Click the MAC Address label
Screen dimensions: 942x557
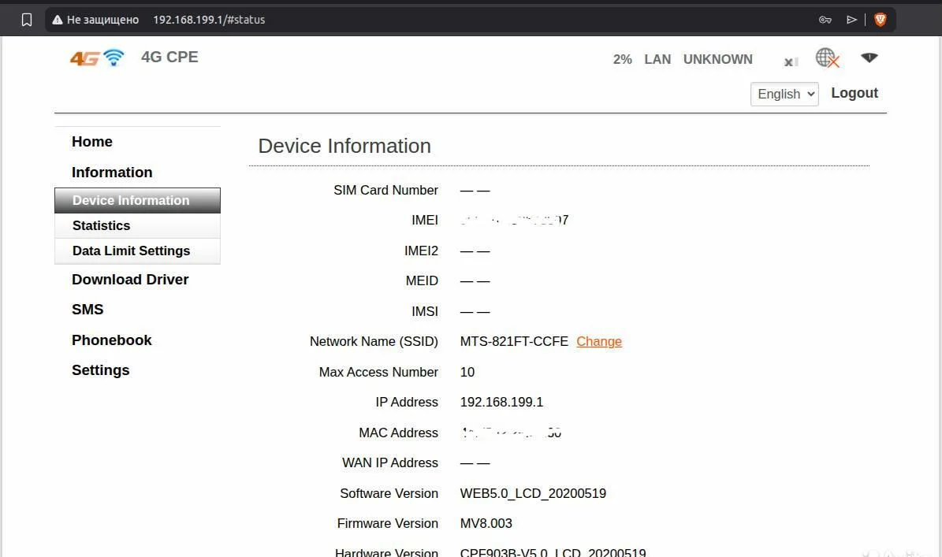pyautogui.click(x=398, y=433)
